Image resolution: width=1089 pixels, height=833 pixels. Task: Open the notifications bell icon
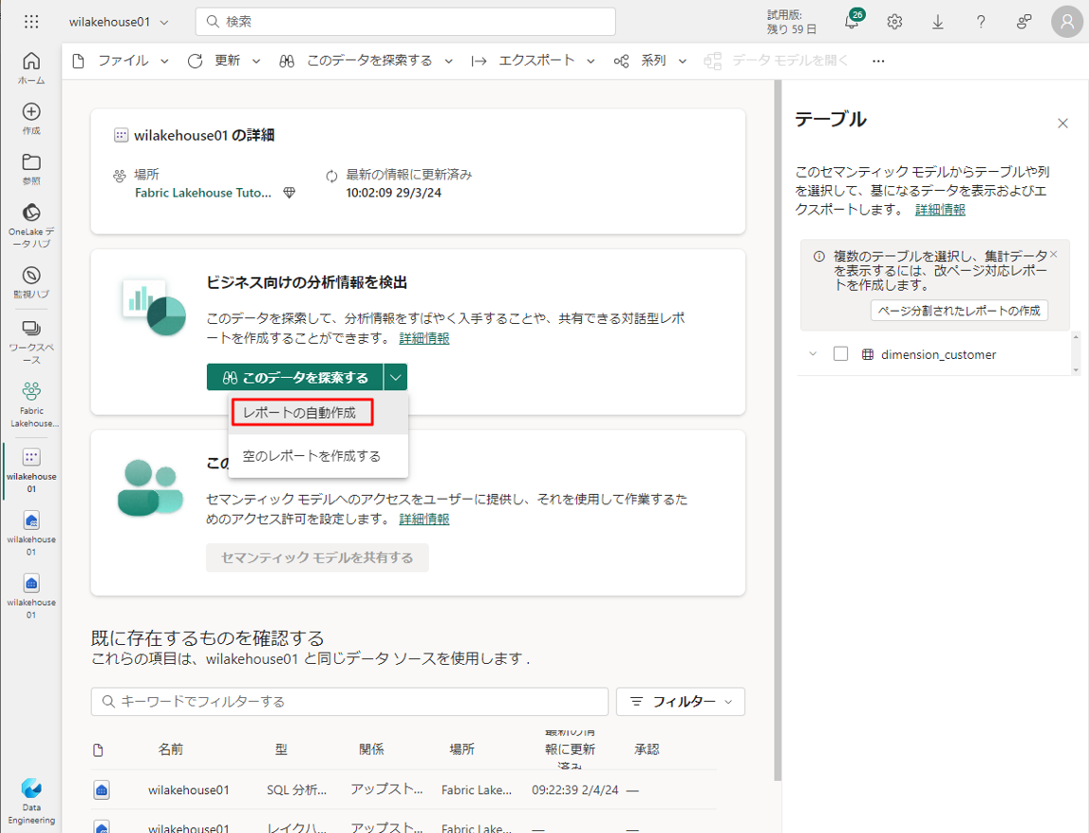pos(853,22)
